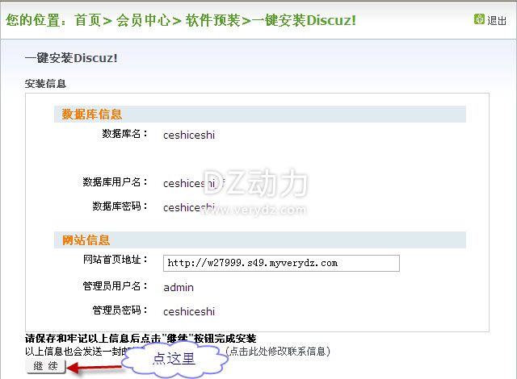This screenshot has width=517, height=379.
Task: Click the database name value ceshiceshi
Action: (x=189, y=135)
